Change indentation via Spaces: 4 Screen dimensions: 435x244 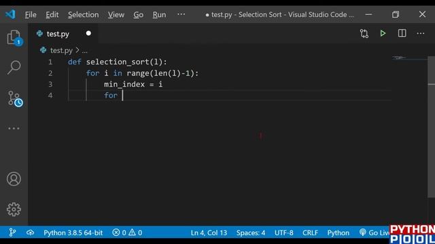pyautogui.click(x=251, y=232)
